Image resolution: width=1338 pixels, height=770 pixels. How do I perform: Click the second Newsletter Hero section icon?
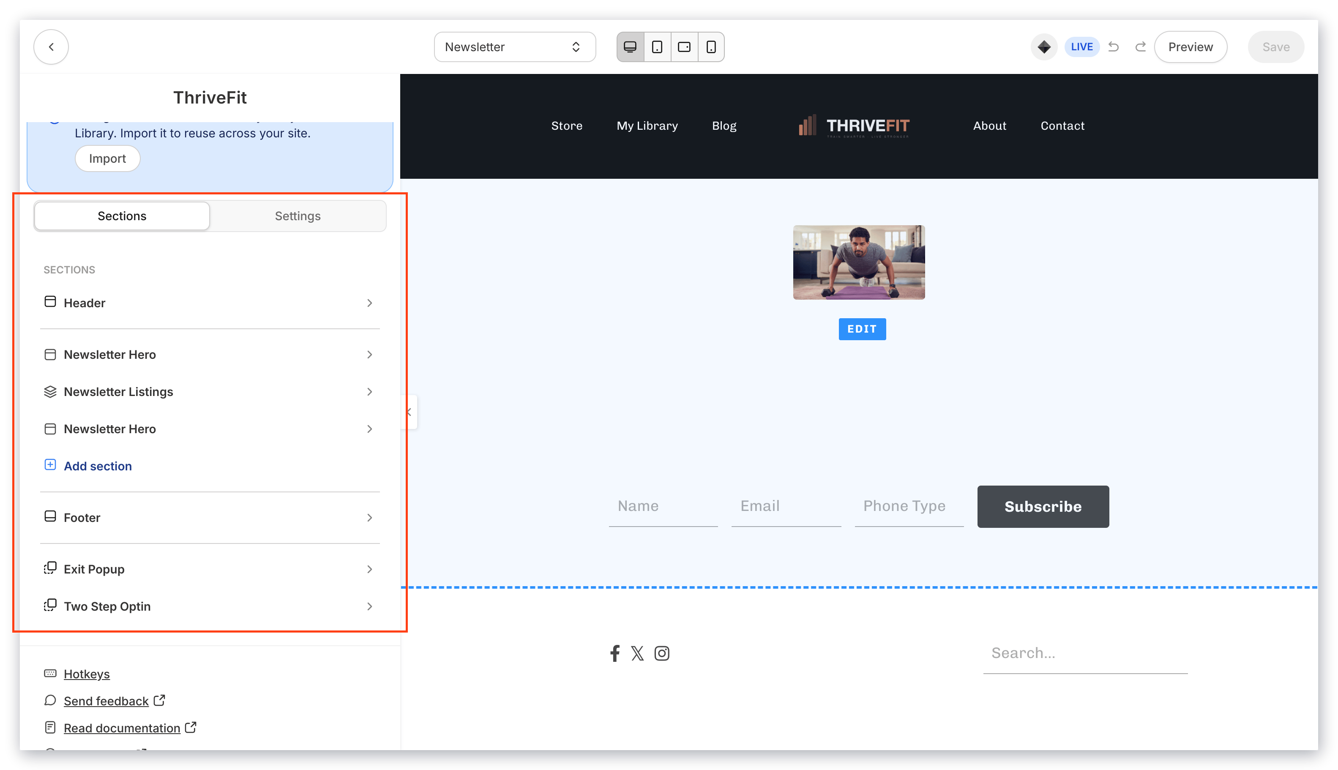(x=50, y=429)
